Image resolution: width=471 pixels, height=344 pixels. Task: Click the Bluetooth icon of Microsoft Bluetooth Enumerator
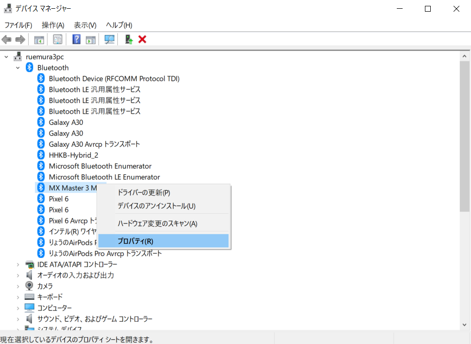pyautogui.click(x=41, y=166)
